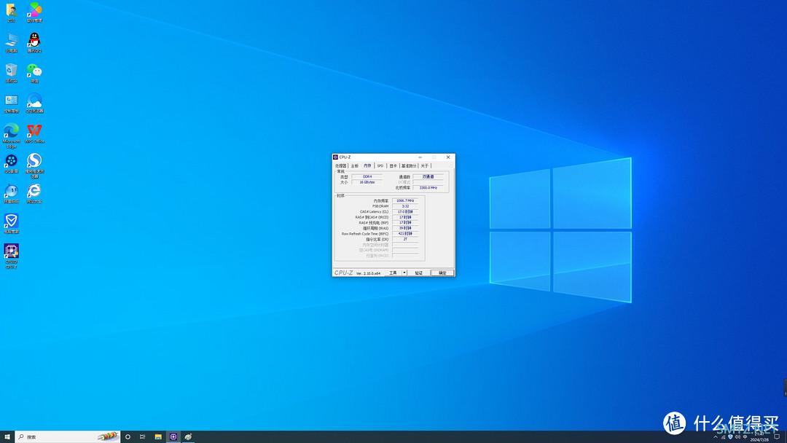Screen dimensions: 787x443
Task: Click the 工具 button in CPU-Z
Action: point(393,273)
